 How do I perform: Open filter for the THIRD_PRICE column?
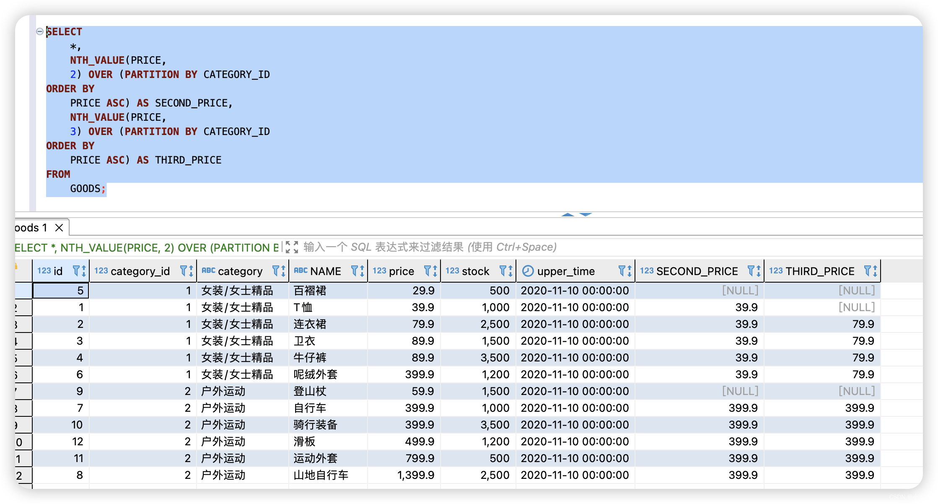868,271
